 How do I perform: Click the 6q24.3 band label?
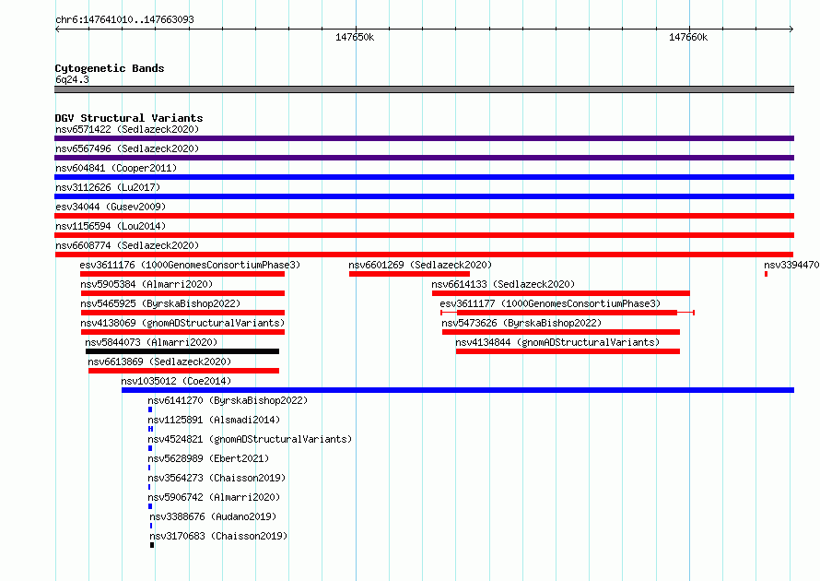pyautogui.click(x=72, y=79)
